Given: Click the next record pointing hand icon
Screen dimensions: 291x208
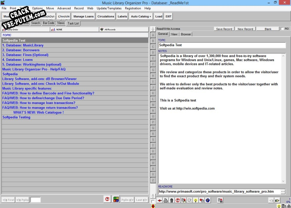Looking at the screenshot, I should coord(277,200).
